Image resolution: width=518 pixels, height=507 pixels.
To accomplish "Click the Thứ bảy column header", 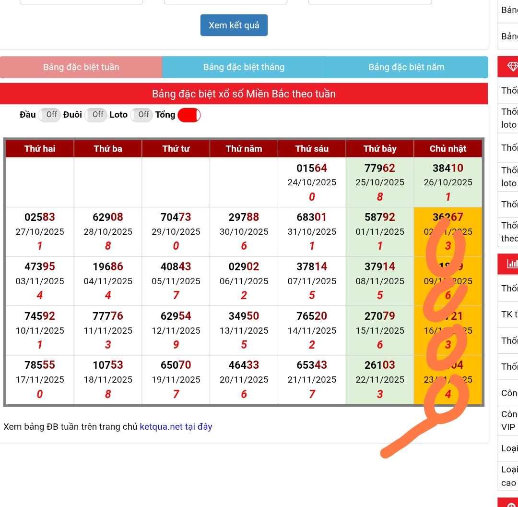I will pos(380,149).
